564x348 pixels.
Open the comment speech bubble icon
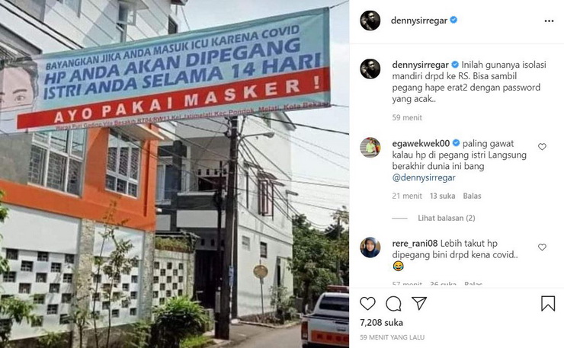point(393,304)
